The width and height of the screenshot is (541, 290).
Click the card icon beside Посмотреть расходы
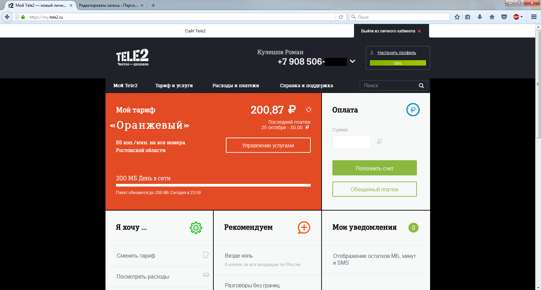[206, 275]
